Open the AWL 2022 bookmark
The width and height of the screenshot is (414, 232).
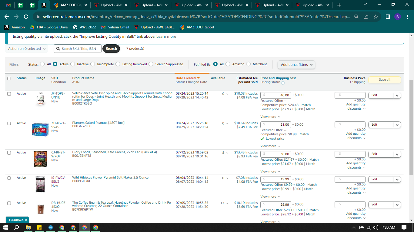click(85, 27)
